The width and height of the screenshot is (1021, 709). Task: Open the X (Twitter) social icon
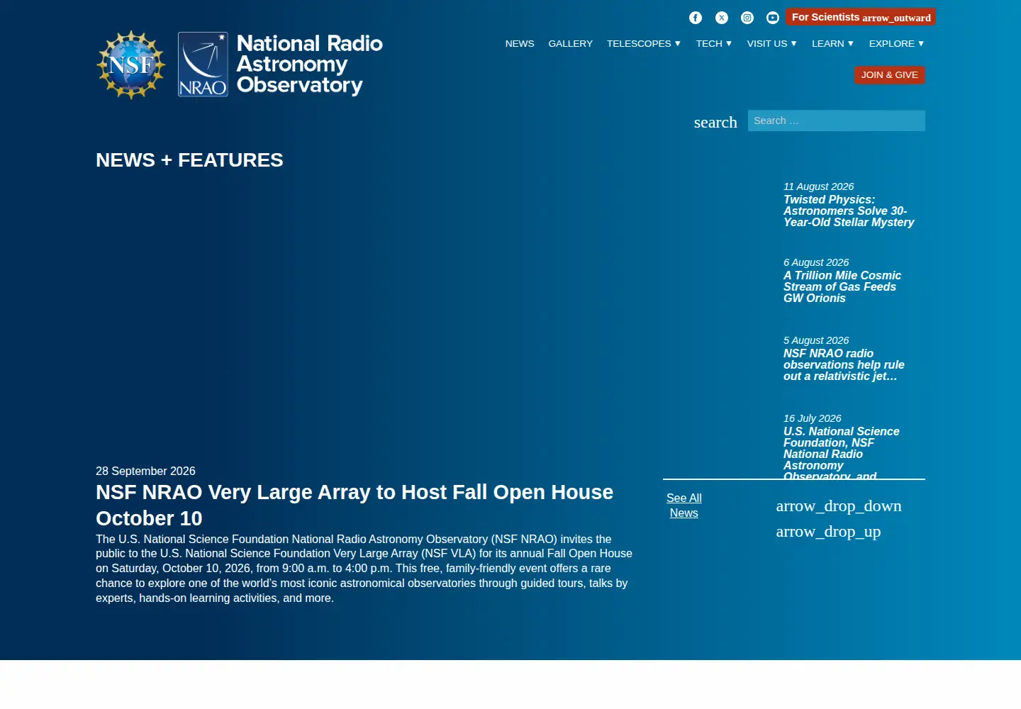click(x=722, y=18)
